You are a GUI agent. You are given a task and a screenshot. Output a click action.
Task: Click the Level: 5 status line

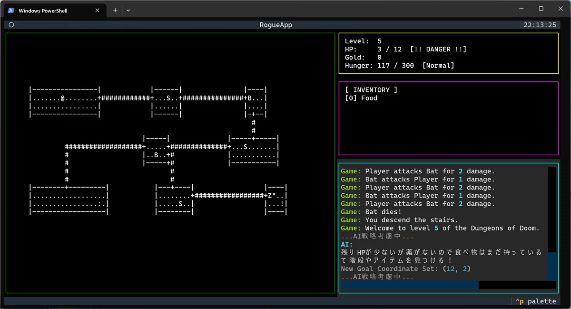[363, 41]
